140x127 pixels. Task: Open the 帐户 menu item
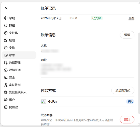tap(19, 100)
